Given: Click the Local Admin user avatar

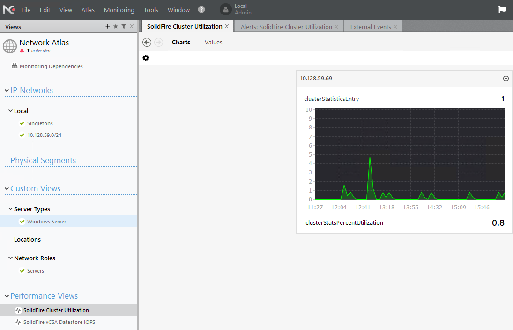Looking at the screenshot, I should (x=225, y=9).
